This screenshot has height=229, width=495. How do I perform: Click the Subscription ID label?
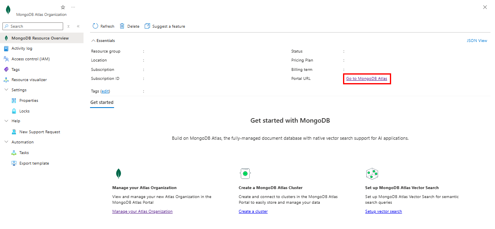point(105,78)
